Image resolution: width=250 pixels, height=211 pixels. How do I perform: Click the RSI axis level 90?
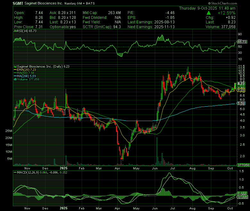(240, 34)
